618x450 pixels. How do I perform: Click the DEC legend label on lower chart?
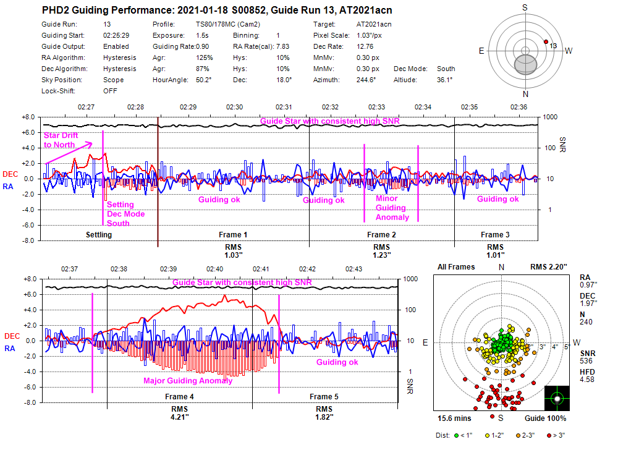(12, 336)
